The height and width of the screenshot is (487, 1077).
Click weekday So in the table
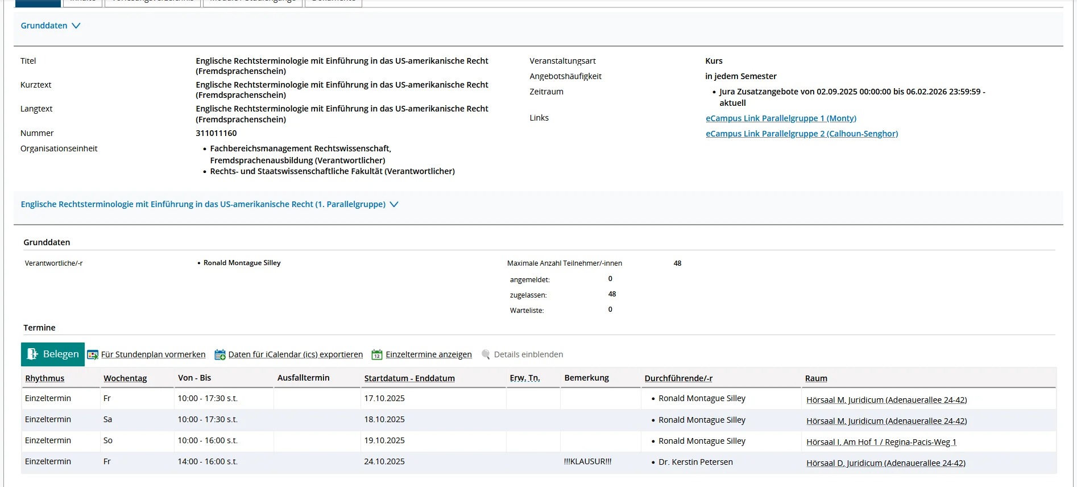[108, 440]
